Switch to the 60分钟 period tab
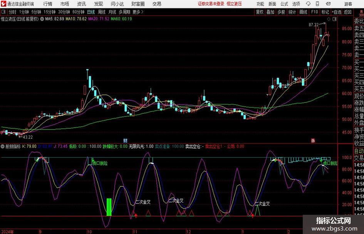 pos(78,12)
